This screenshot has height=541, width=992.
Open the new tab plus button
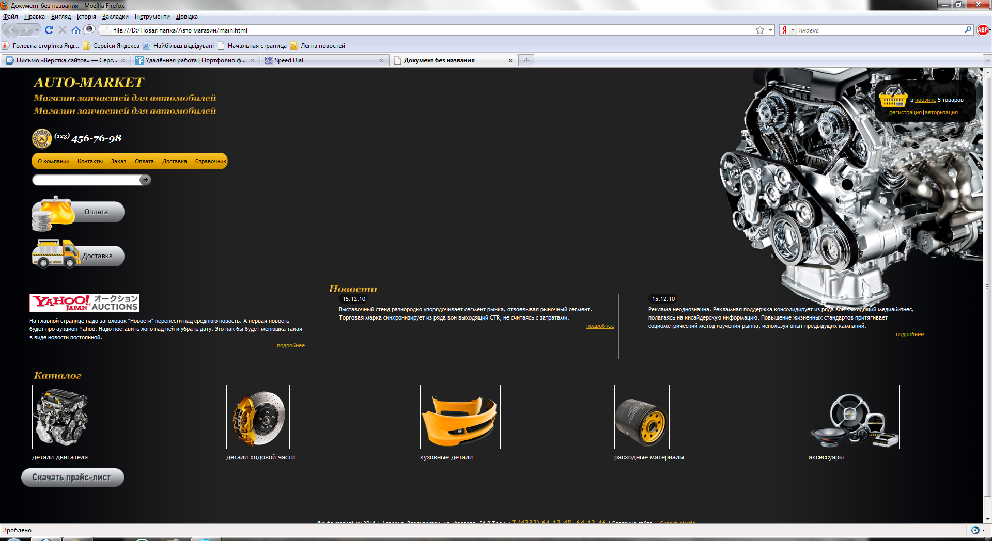point(526,60)
